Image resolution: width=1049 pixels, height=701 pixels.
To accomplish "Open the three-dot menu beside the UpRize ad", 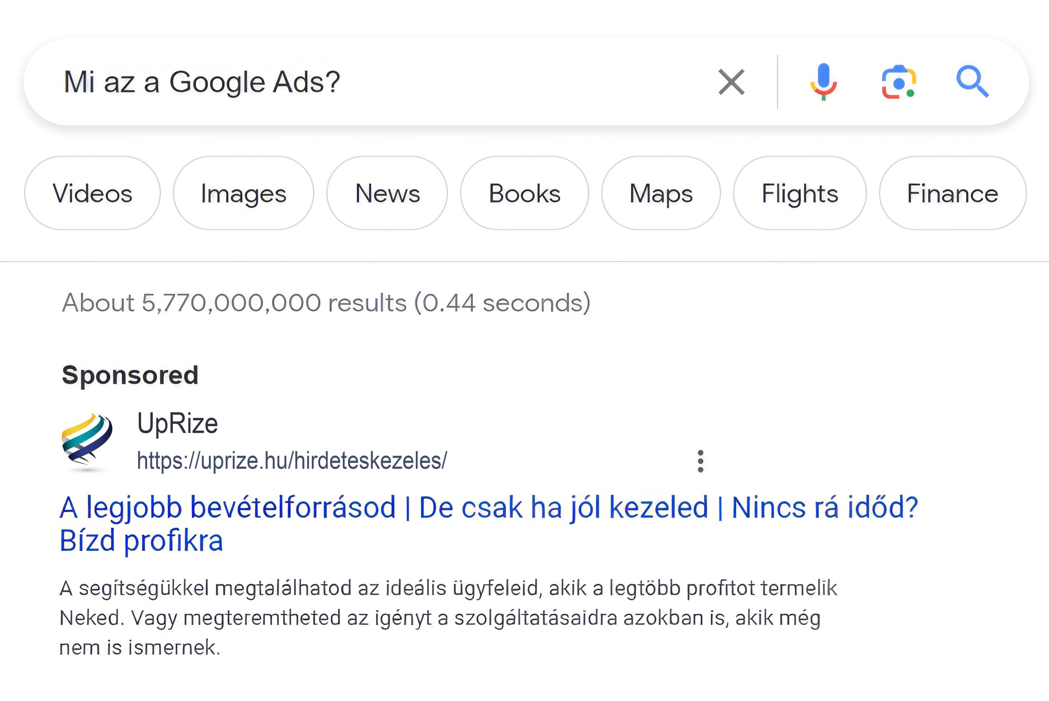I will [x=700, y=461].
